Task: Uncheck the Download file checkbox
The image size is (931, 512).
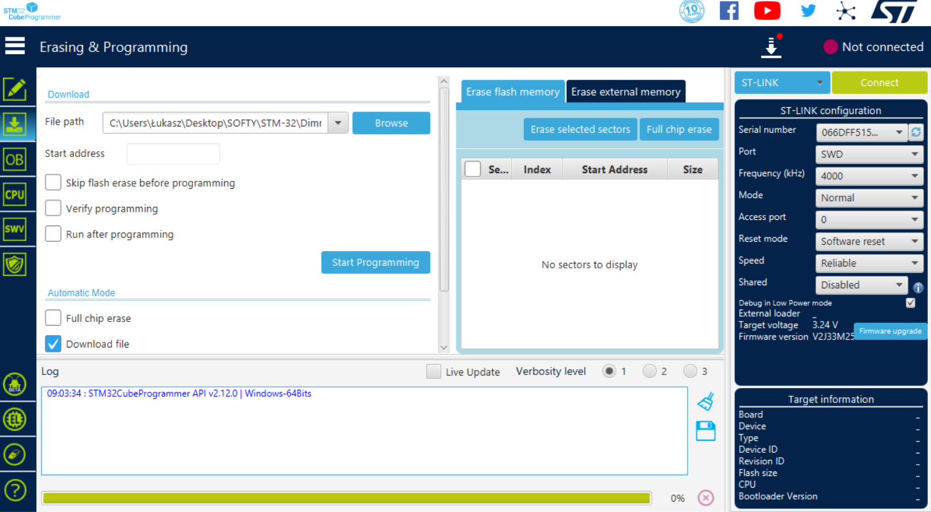Action: tap(53, 343)
